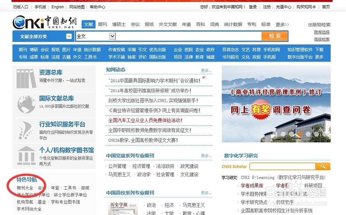Open 充值中心 link
346x215 pixels.
coord(284,7)
